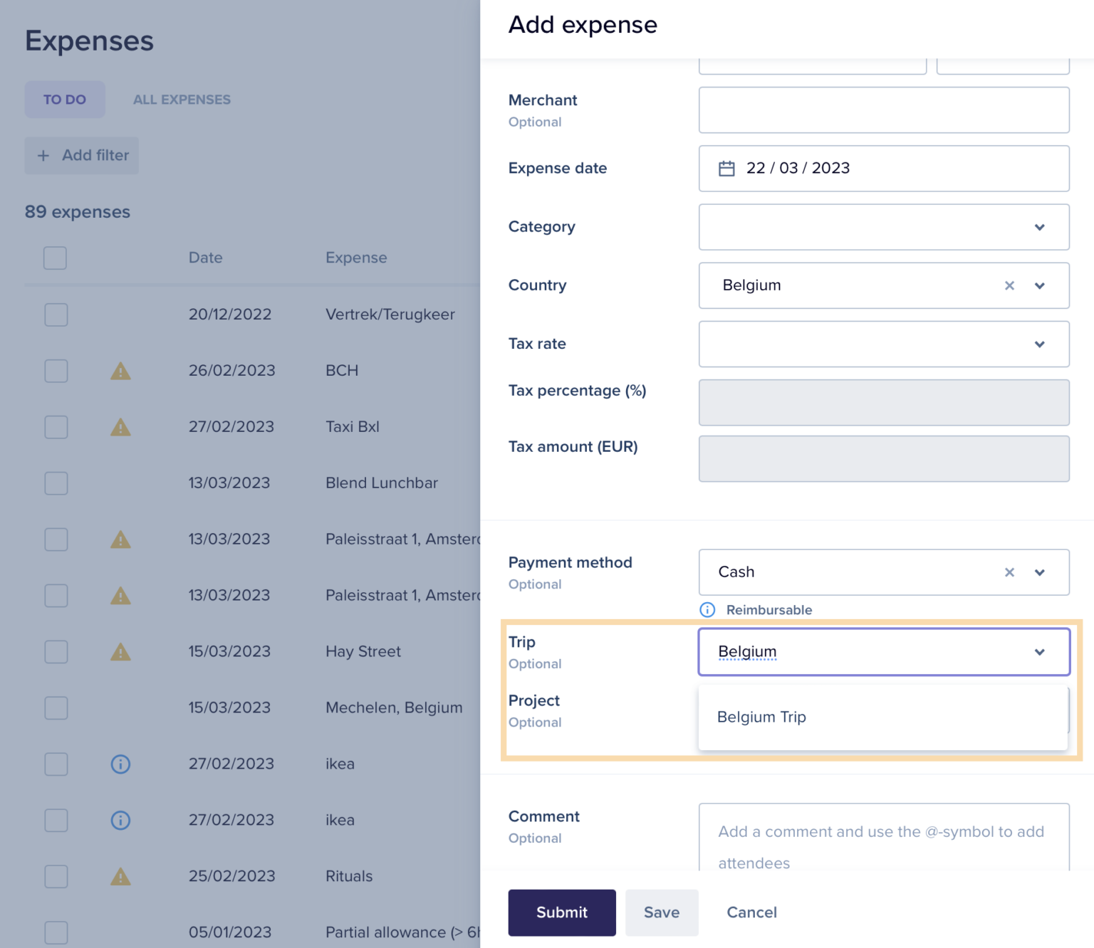Viewport: 1094px width, 948px height.
Task: Click the info icon next to ikea expense
Action: [120, 764]
